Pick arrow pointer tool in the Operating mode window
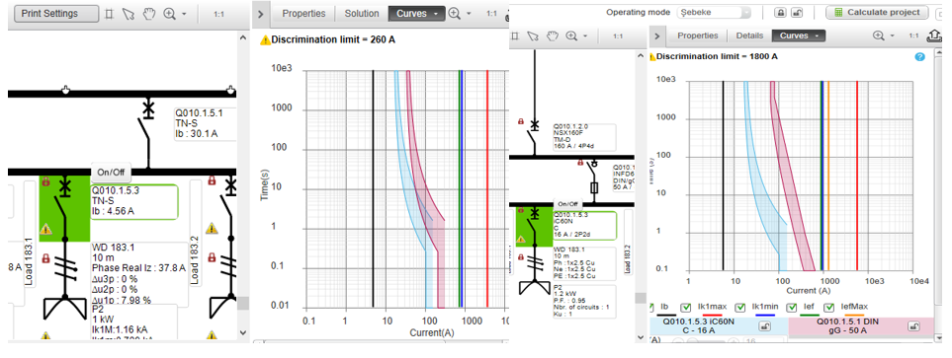This screenshot has width=952, height=358. point(533,36)
